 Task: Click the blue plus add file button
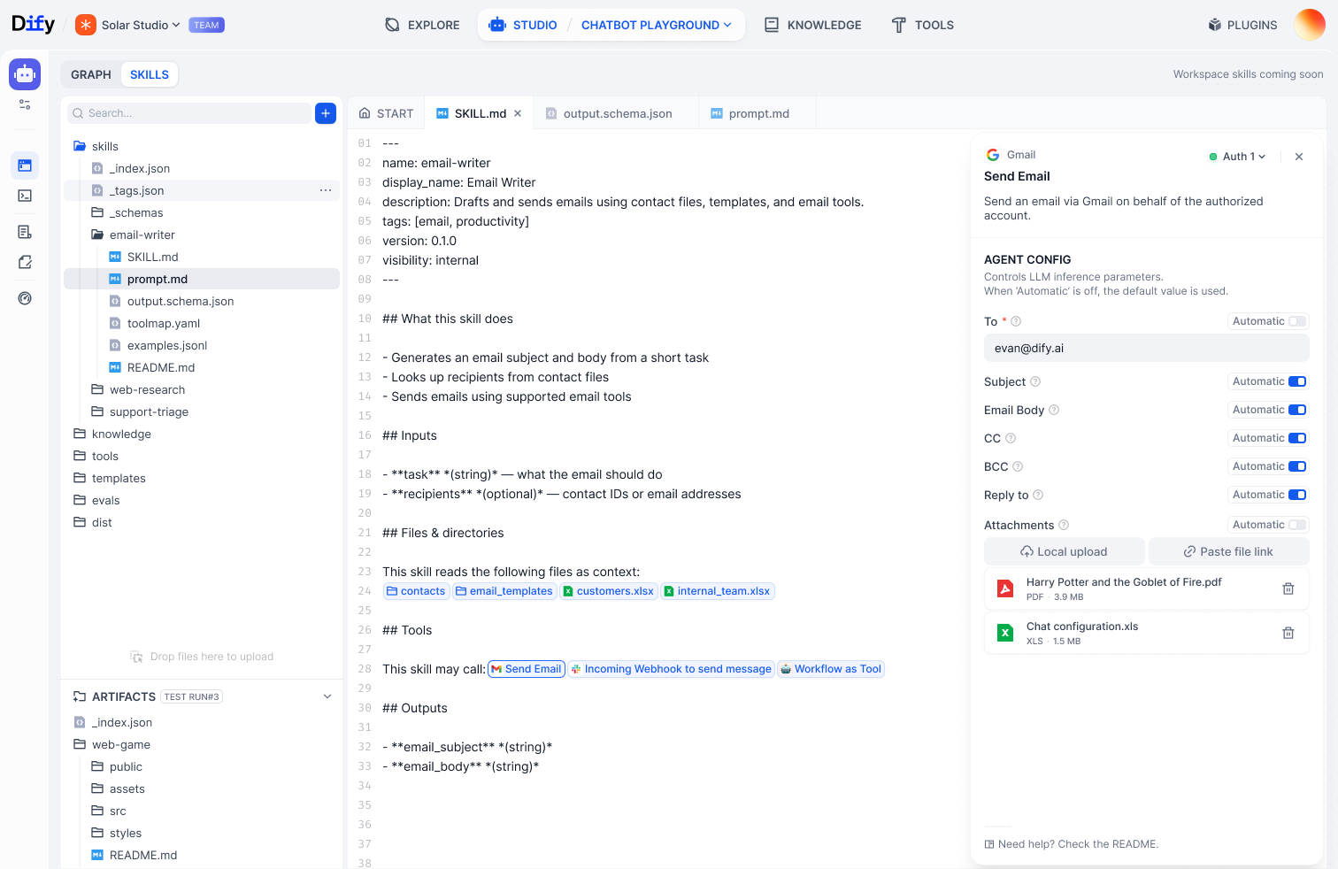click(326, 113)
